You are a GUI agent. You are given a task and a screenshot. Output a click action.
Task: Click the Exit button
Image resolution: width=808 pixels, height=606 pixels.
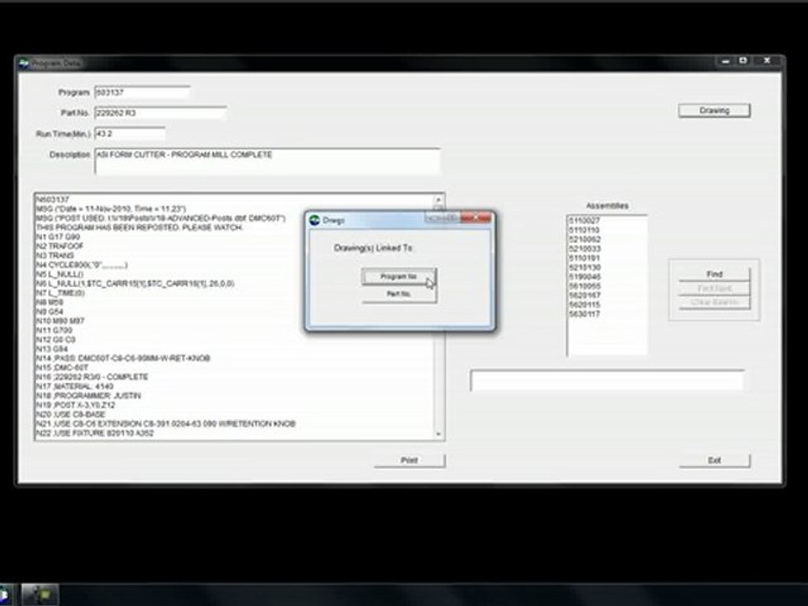tap(715, 460)
